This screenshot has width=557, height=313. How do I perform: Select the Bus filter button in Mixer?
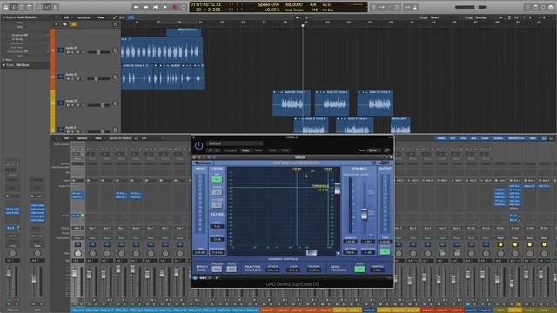[473, 138]
